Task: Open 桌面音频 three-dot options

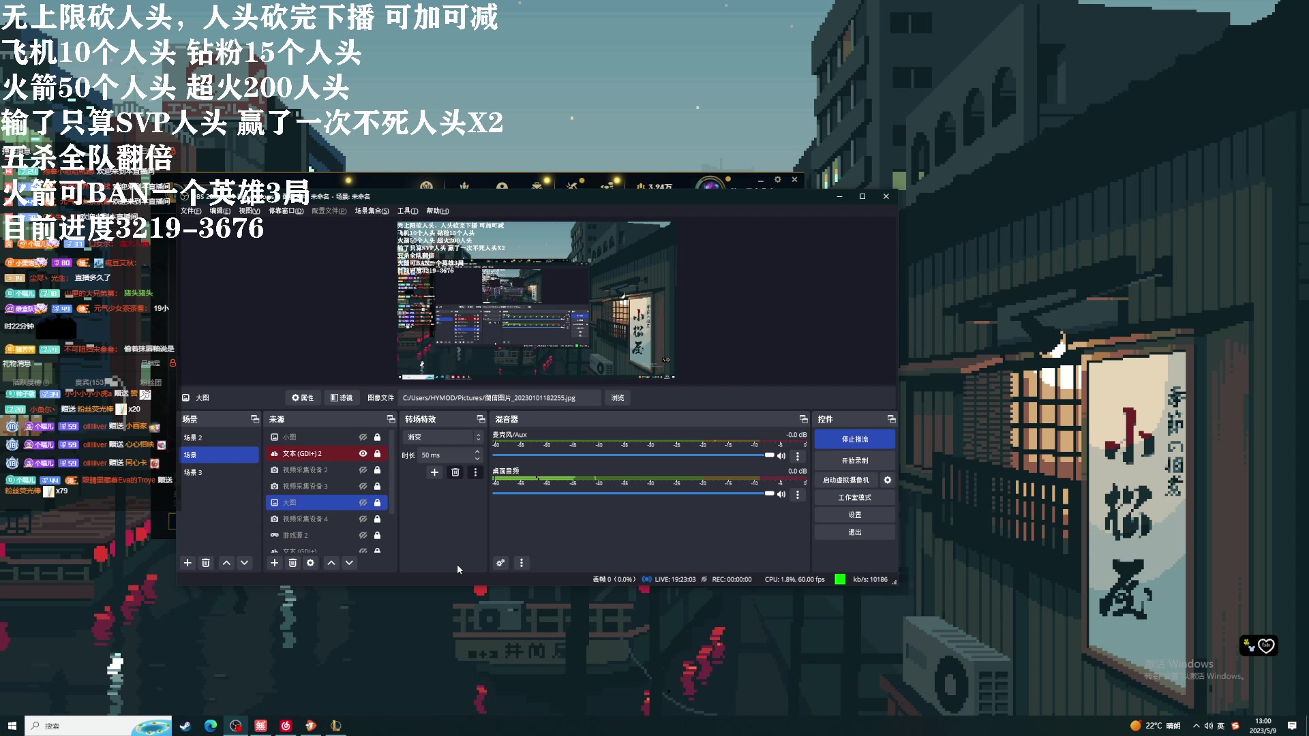Action: (x=798, y=494)
